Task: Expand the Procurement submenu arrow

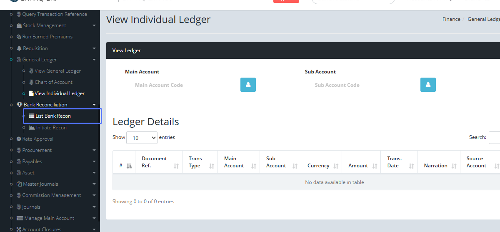Action: pos(94,150)
